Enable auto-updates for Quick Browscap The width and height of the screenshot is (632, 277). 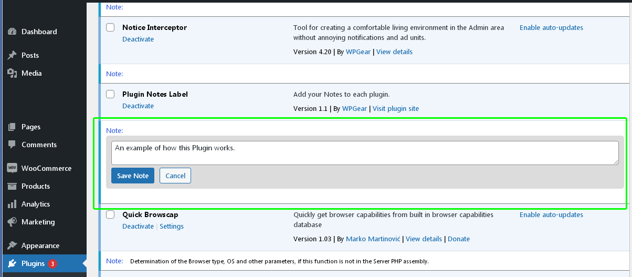point(551,214)
